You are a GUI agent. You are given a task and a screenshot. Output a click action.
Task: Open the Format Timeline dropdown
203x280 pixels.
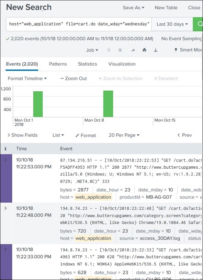point(27,78)
